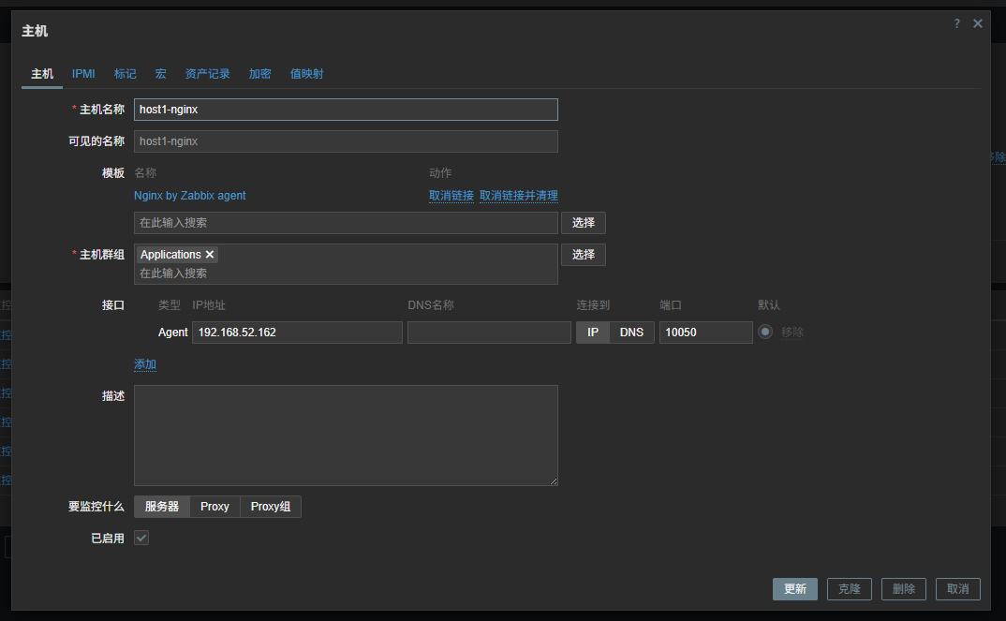This screenshot has height=621, width=1006.
Task: Select Proxy组 as monitored by
Action: point(270,507)
